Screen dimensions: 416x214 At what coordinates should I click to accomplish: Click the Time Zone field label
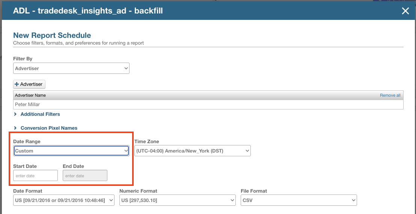coord(146,142)
